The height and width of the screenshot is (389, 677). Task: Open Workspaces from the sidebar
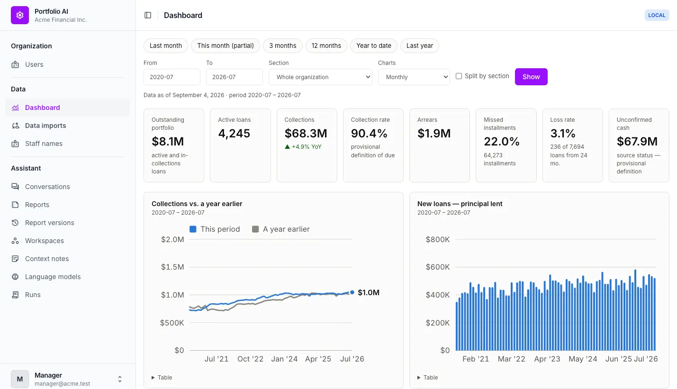coord(67,241)
